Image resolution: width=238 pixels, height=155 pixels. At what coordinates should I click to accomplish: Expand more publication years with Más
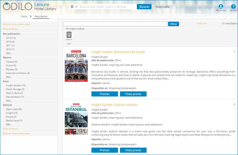pos(9,53)
